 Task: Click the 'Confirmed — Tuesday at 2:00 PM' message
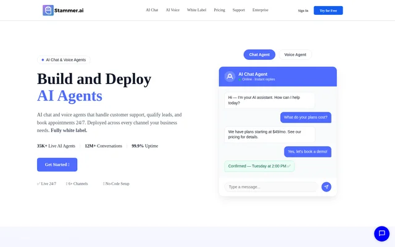click(259, 166)
